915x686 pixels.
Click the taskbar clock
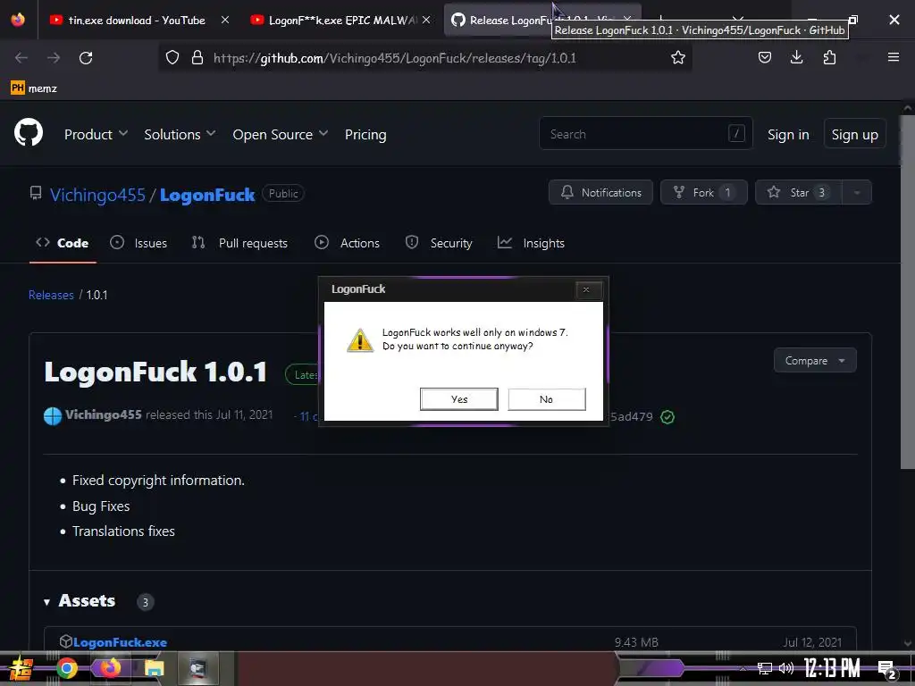tap(832, 668)
